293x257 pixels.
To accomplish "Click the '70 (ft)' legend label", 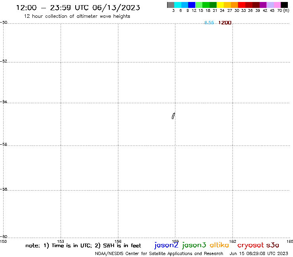I will [283, 11].
